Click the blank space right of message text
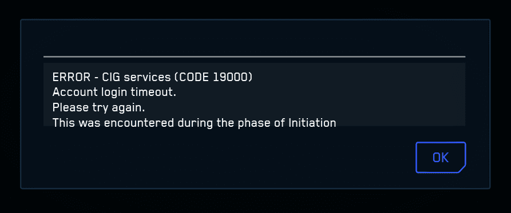The height and width of the screenshot is (213, 511). [x=401, y=94]
